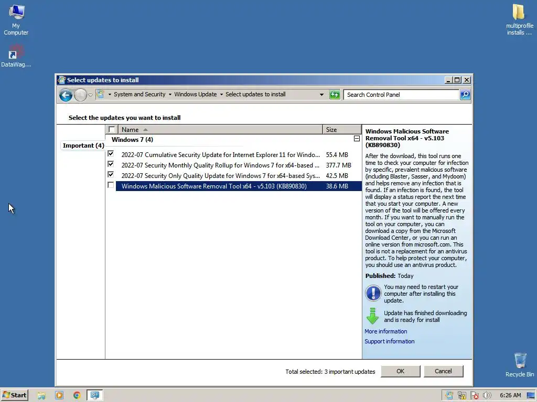Viewport: 537px width, 402px height.
Task: Open the DataWag desktop shortcut
Action: 16,57
